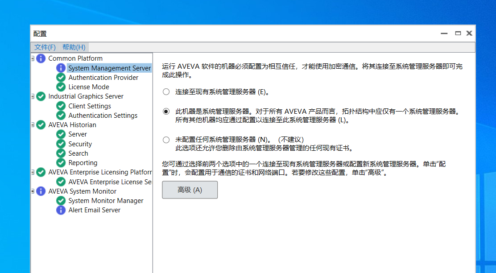This screenshot has width=496, height=273.
Task: Click green status icon for Industrial Graphics Server
Action: click(x=41, y=96)
